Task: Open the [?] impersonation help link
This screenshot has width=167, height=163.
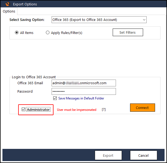Action: click(x=104, y=109)
